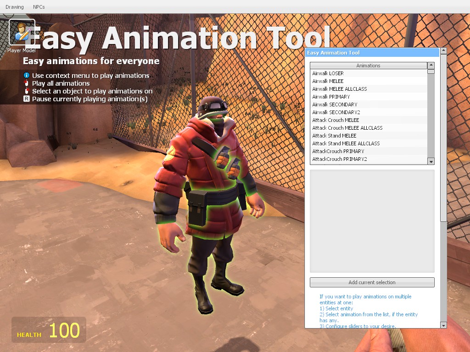
Task: Select the Airwalk LOSER animation
Action: click(x=369, y=73)
